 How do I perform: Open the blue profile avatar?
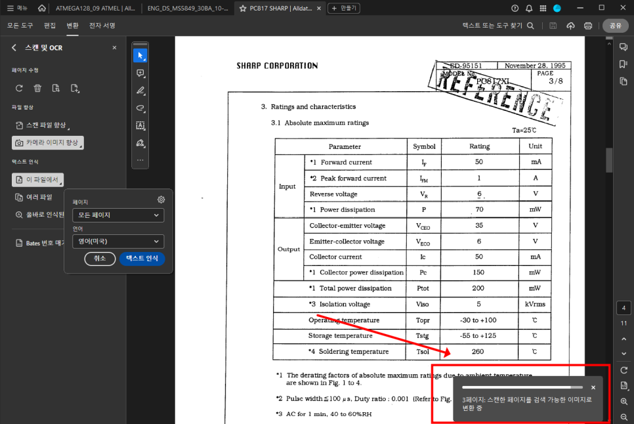tap(557, 8)
